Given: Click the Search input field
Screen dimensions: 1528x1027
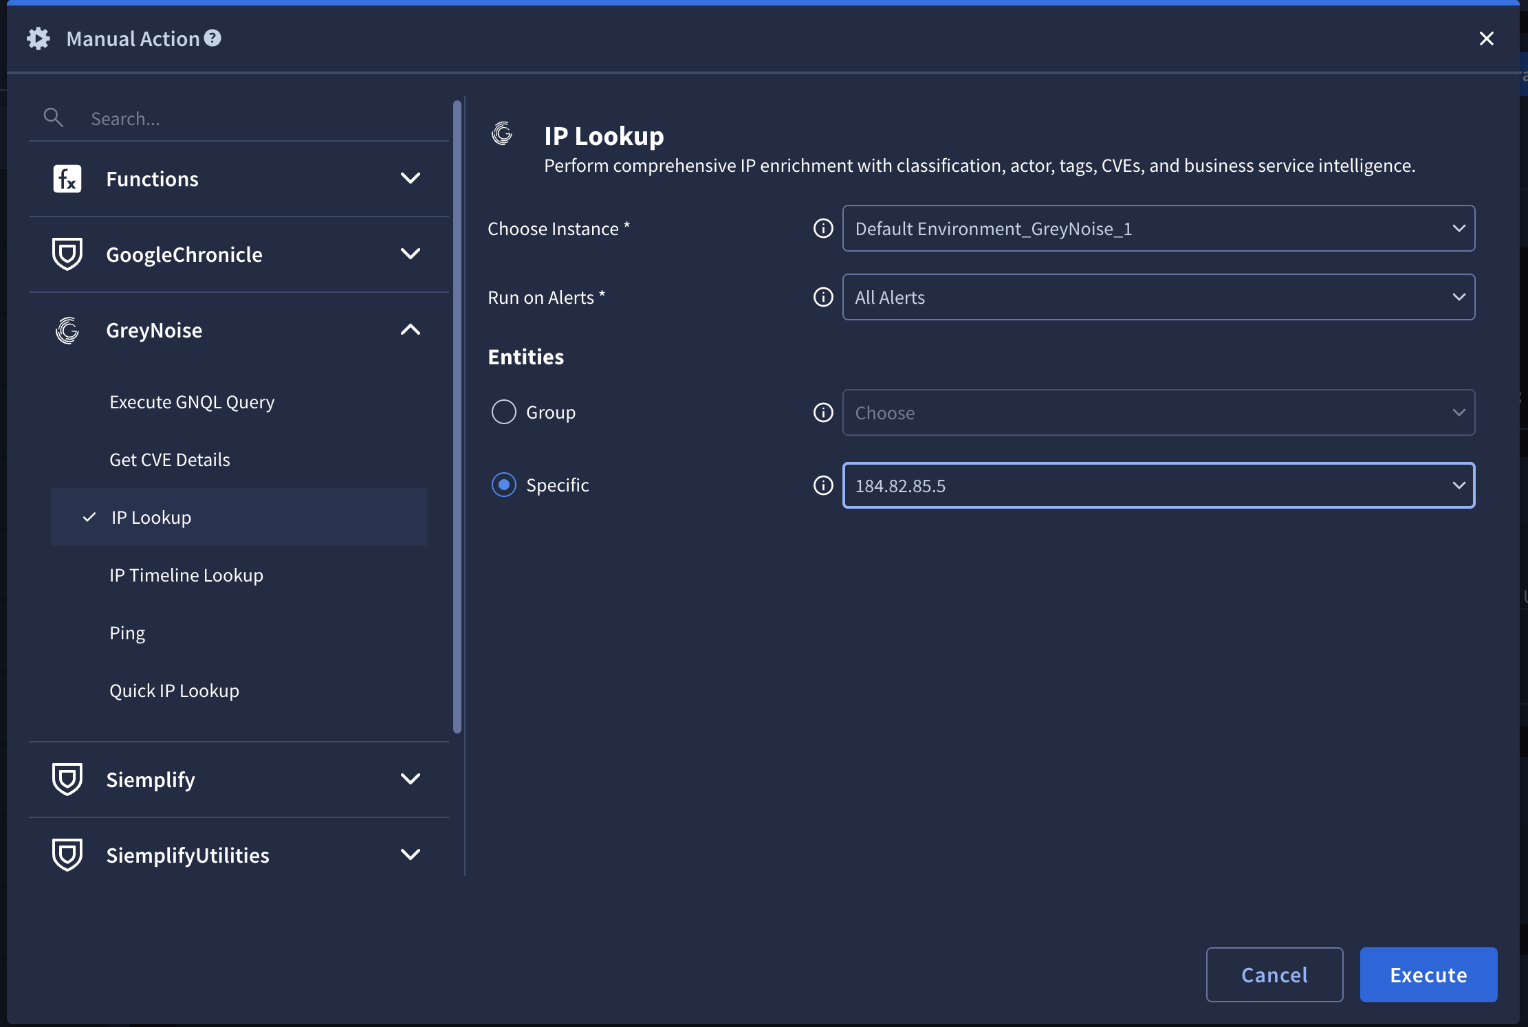Looking at the screenshot, I should coord(261,119).
